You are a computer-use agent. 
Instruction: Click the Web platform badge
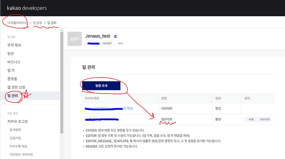click(120, 43)
